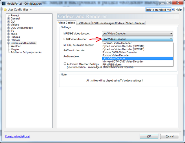Minimize the MediaPortal Configuration window
Image resolution: width=185 pixels, height=143 pixels.
[162, 3]
